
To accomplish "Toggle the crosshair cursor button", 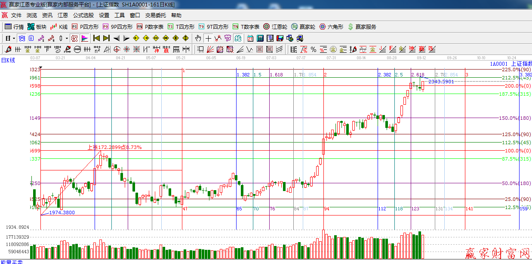I will [208, 38].
